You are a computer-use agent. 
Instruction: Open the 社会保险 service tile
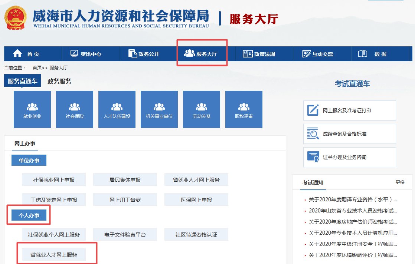click(x=75, y=109)
